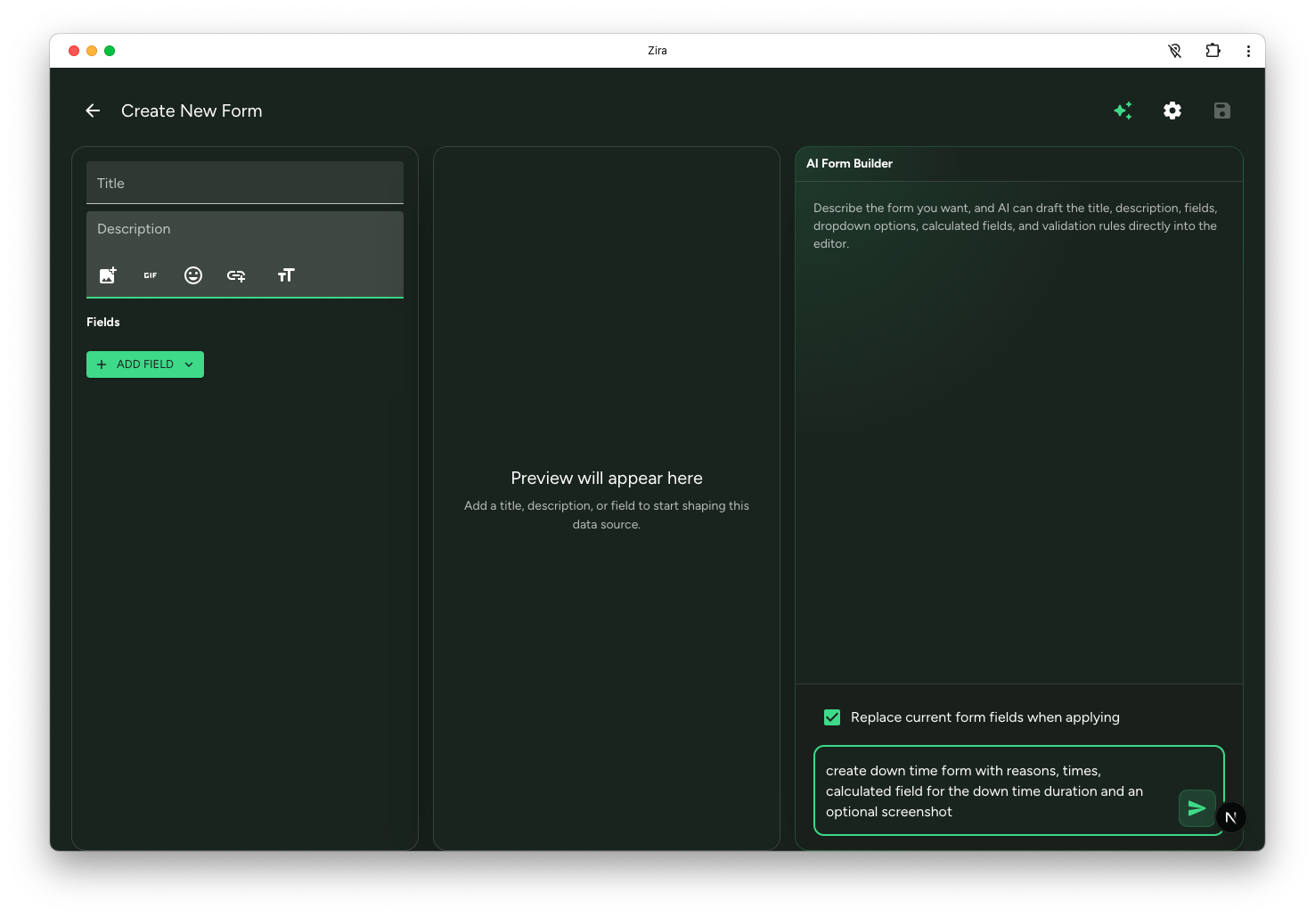Open text size formatting option
The image size is (1315, 917).
285,275
